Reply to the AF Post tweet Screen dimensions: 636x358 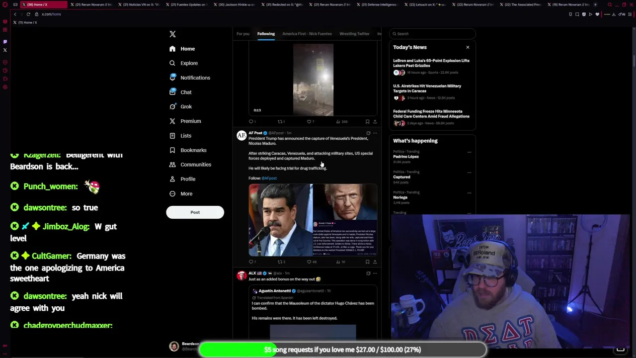pyautogui.click(x=251, y=262)
